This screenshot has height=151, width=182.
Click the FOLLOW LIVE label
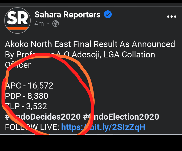coord(32,127)
